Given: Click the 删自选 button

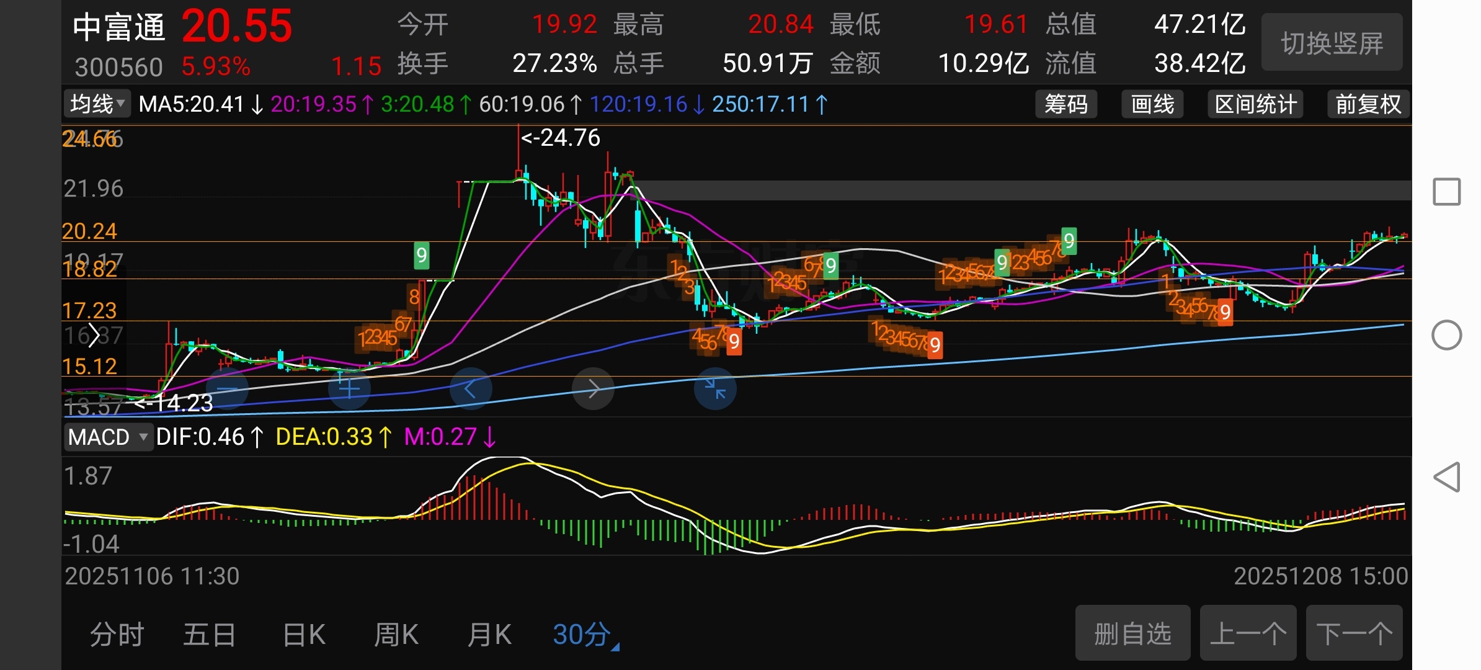Looking at the screenshot, I should click(1132, 633).
